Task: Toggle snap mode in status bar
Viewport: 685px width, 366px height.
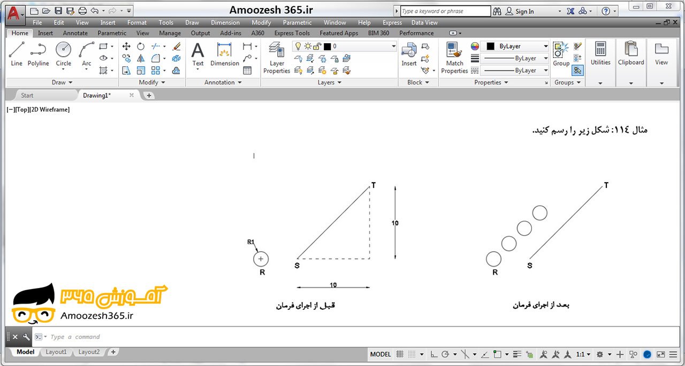Action: 412,354
